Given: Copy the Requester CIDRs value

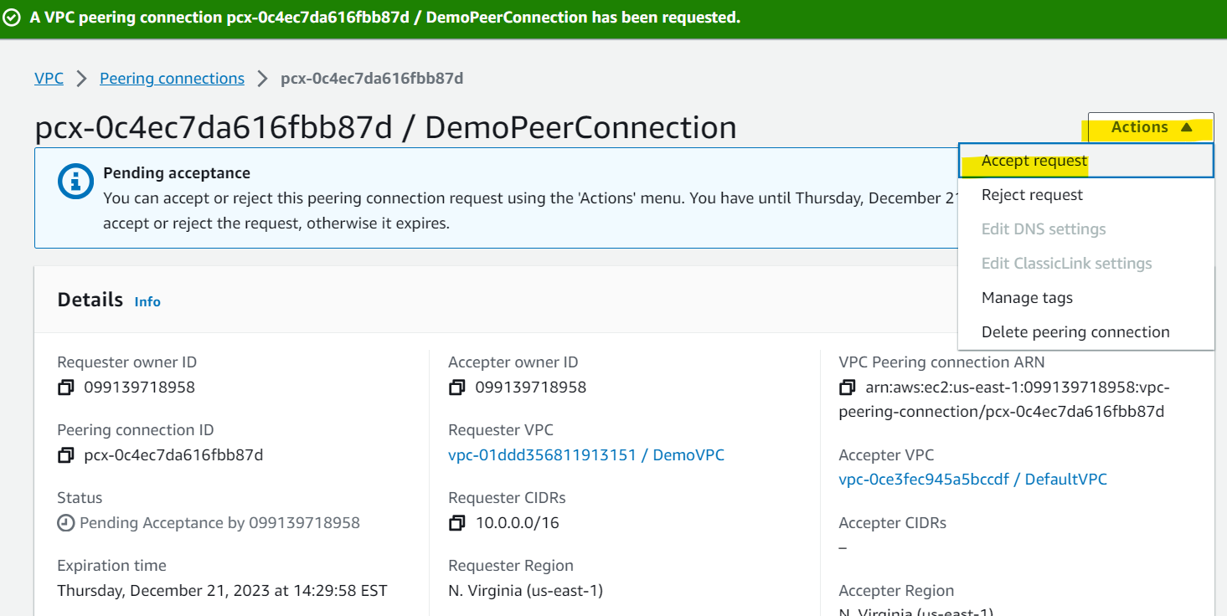Looking at the screenshot, I should coord(456,523).
